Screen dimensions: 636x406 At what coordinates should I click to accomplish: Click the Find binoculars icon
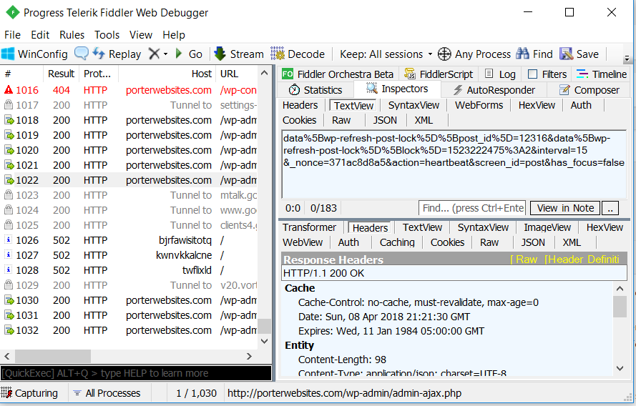click(522, 54)
